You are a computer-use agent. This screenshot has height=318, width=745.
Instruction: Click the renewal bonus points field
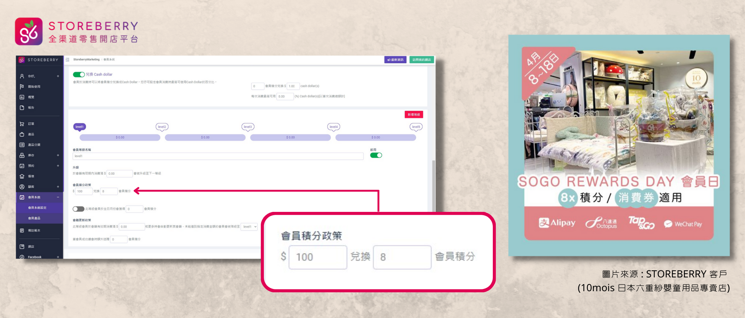(x=119, y=239)
